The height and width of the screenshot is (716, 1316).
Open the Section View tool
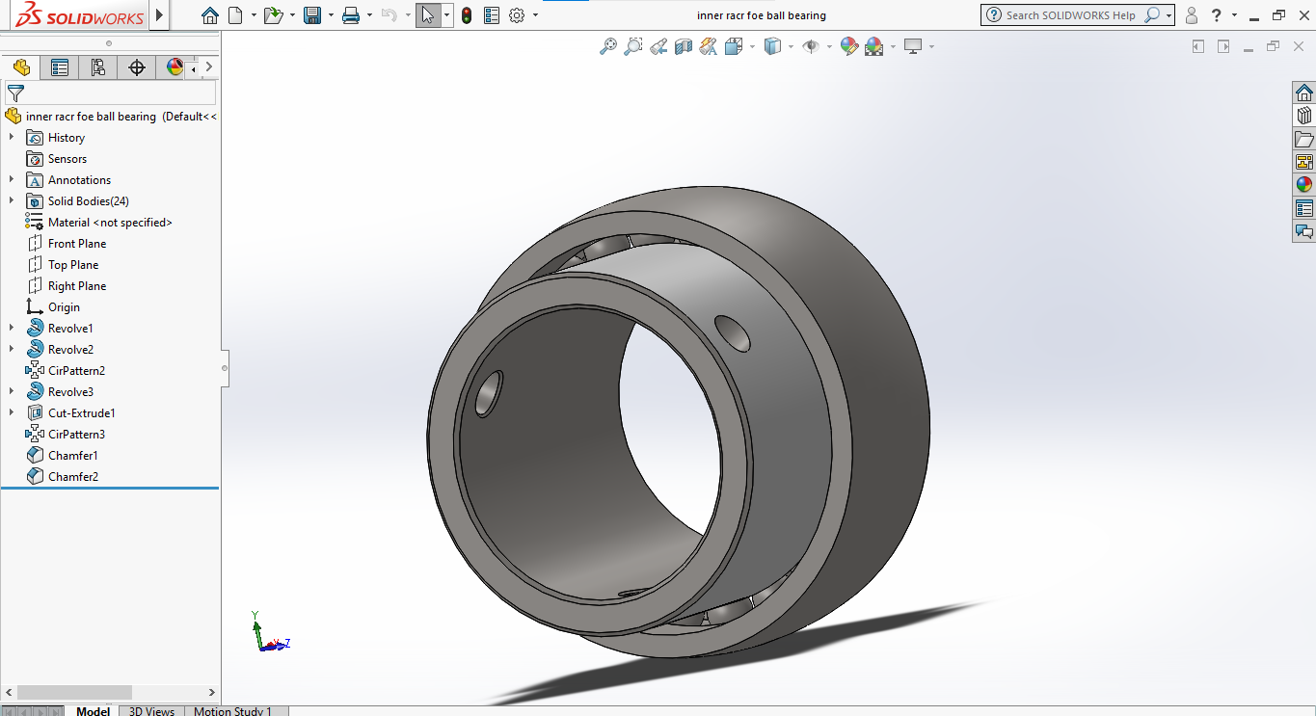[684, 46]
